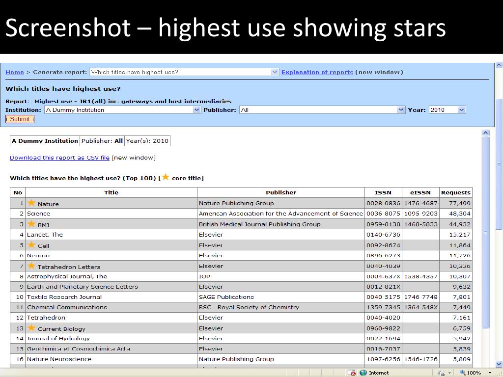
Task: Click the Requests column header
Action: click(x=456, y=192)
